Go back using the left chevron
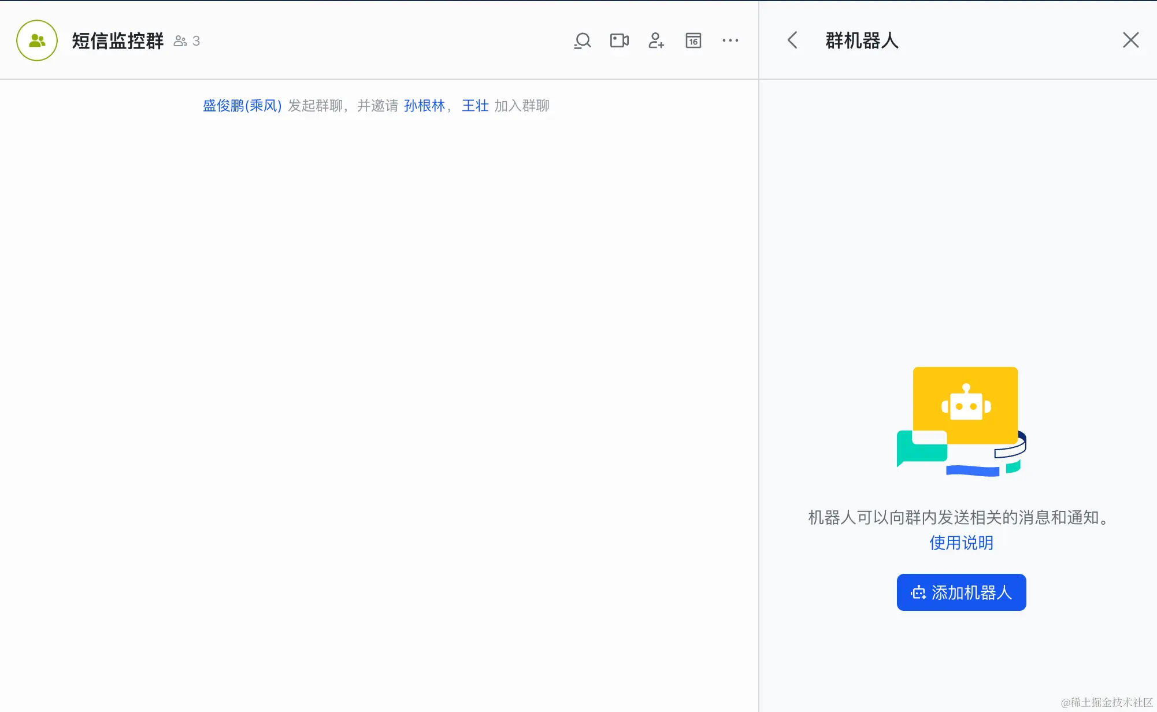The image size is (1157, 712). [792, 40]
